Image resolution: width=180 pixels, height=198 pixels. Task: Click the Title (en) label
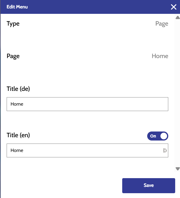click(18, 135)
